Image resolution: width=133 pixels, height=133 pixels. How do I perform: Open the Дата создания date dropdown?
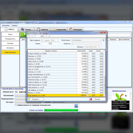pos(58,40)
